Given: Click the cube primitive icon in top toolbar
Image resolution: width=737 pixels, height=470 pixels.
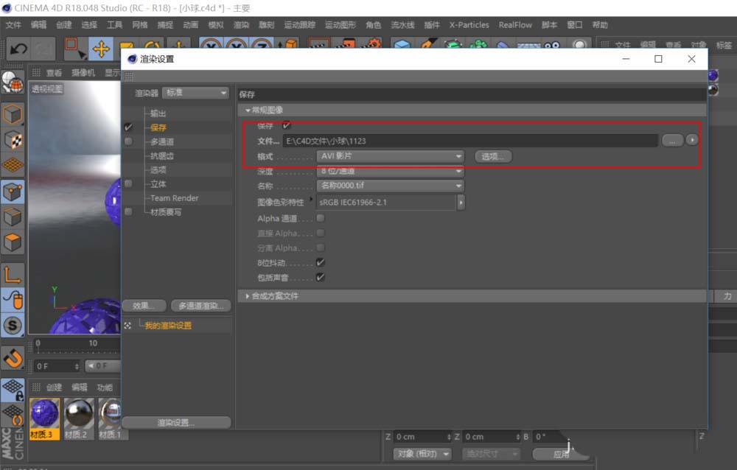Looking at the screenshot, I should coord(402,45).
